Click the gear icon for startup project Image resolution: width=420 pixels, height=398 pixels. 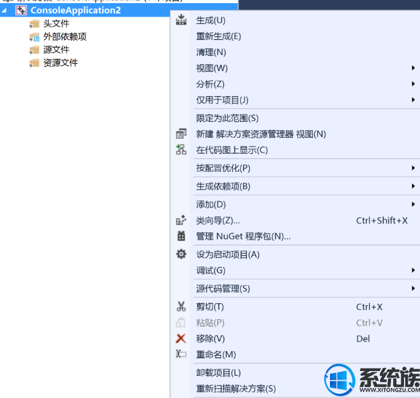point(181,254)
